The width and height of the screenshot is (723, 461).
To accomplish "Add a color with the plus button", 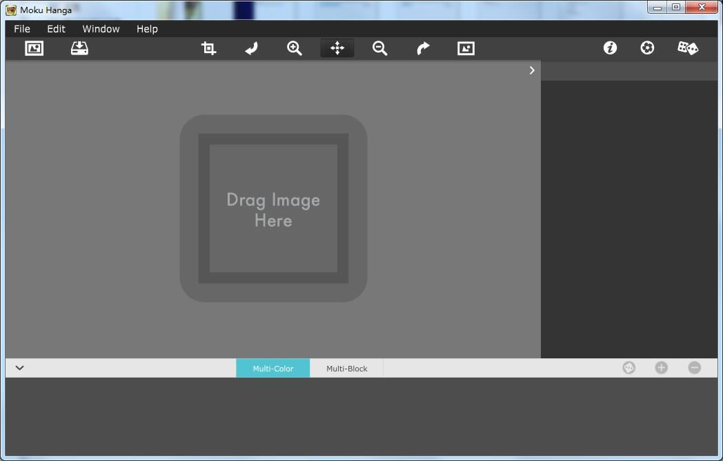I will tap(661, 367).
